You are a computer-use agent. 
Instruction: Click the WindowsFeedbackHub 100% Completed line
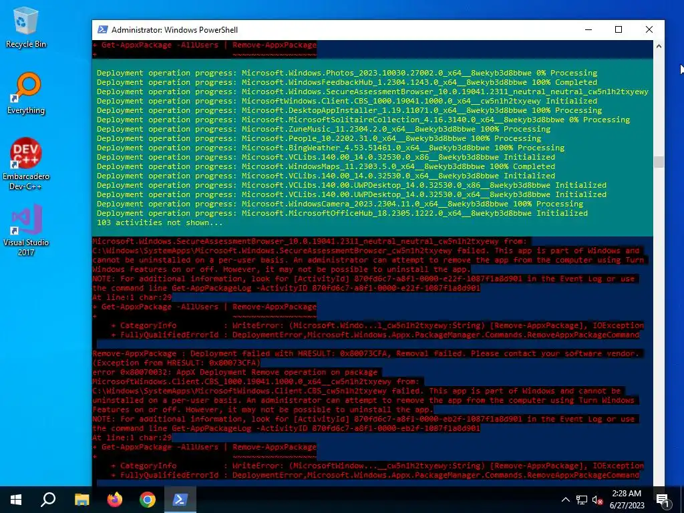[x=347, y=82]
